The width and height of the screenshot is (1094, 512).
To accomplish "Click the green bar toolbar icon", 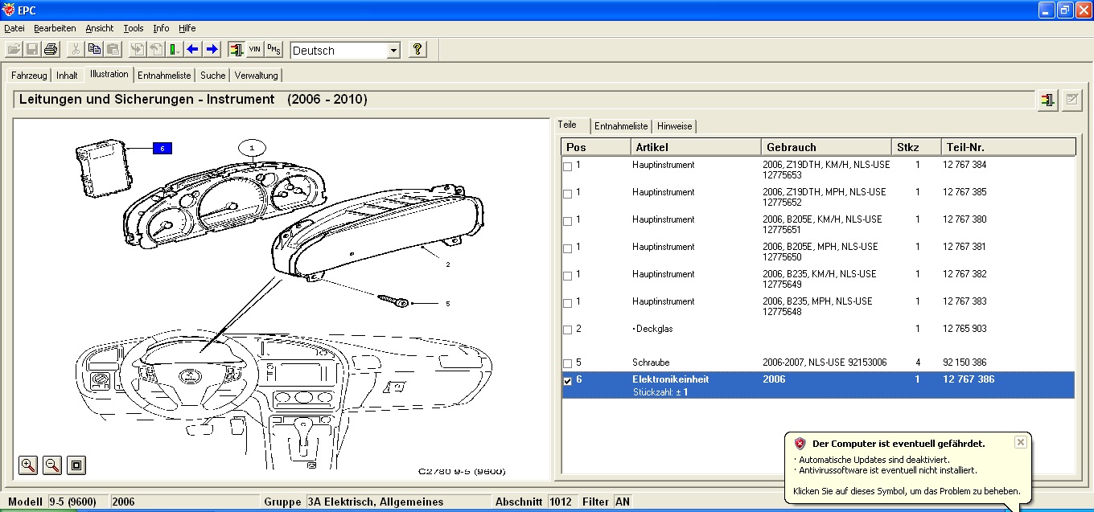I will 174,50.
